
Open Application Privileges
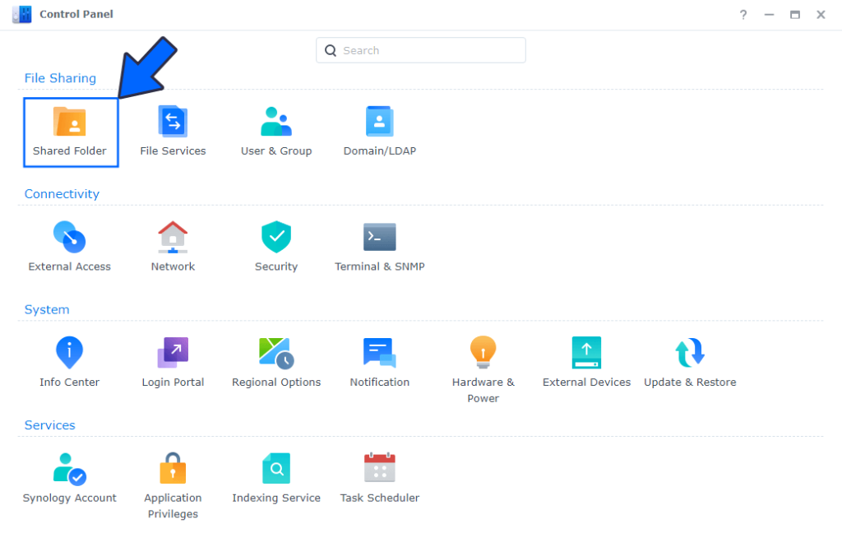tap(173, 469)
